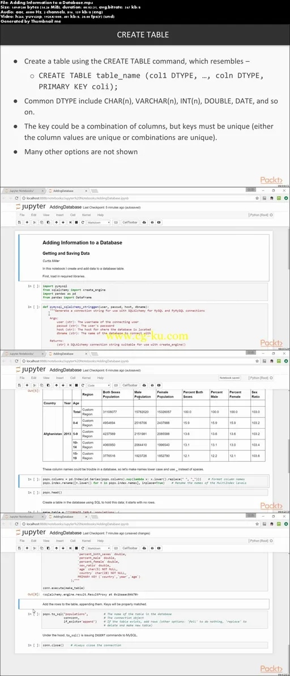Bookmark star in 7-minutes-ago frame address bar
This screenshot has width=290, height=676.
[x=257, y=524]
